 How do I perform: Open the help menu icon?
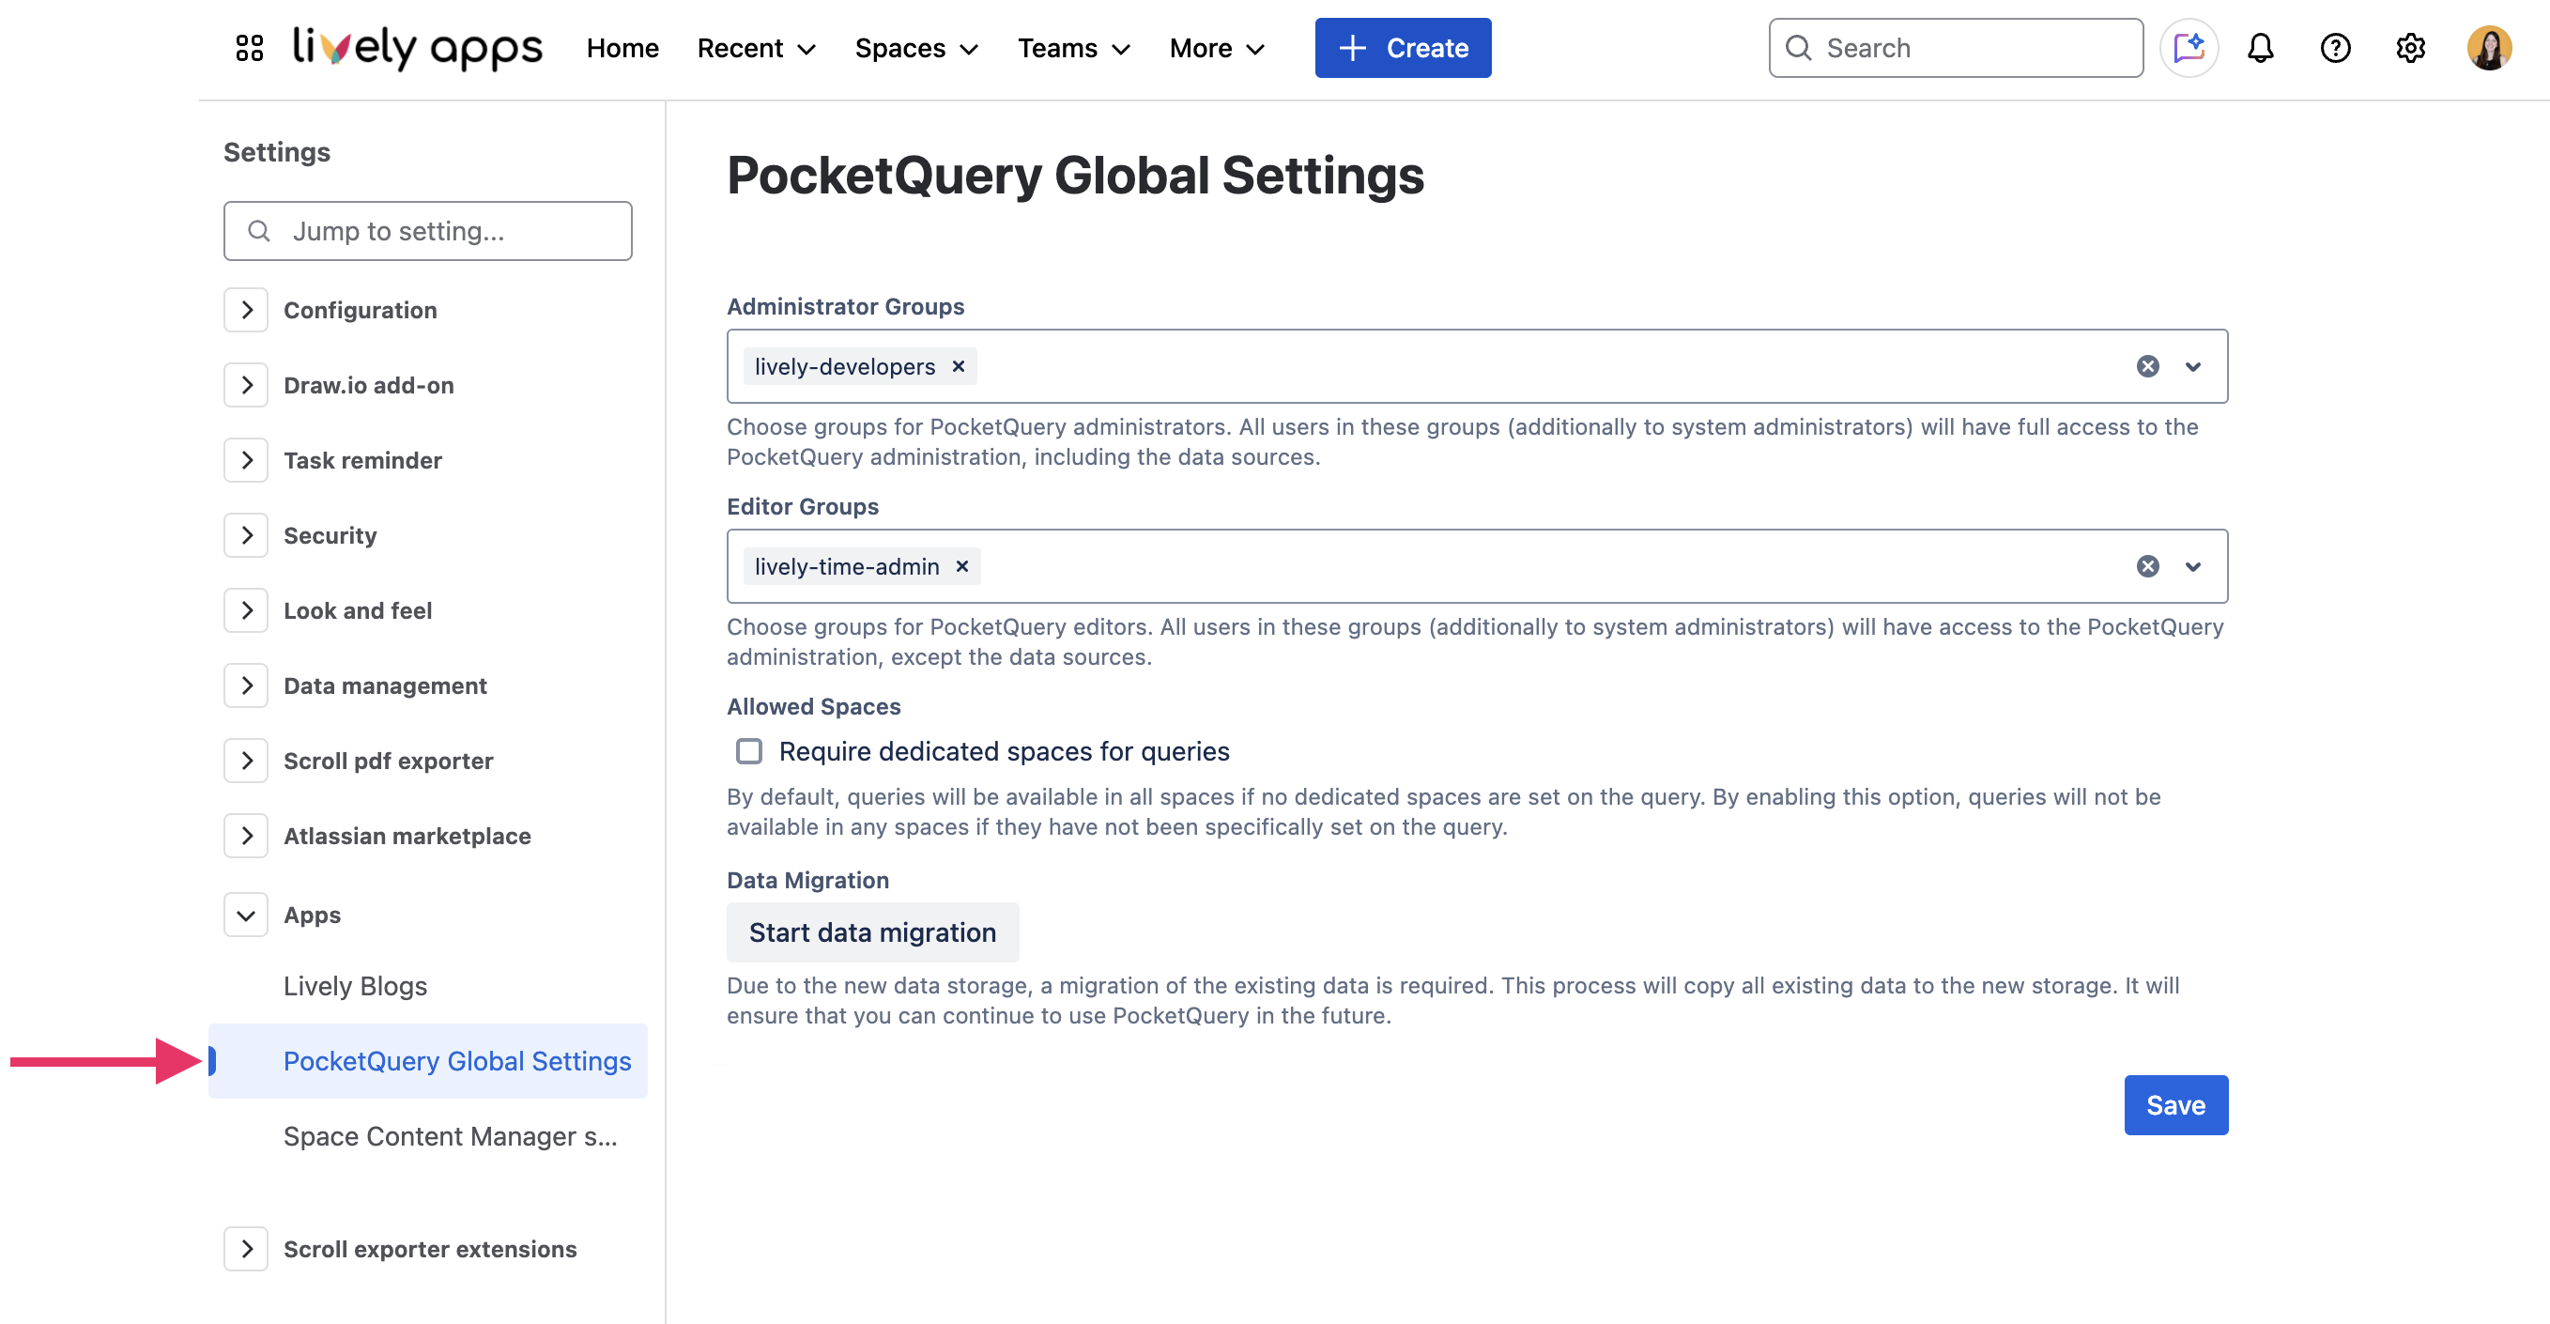(2336, 48)
